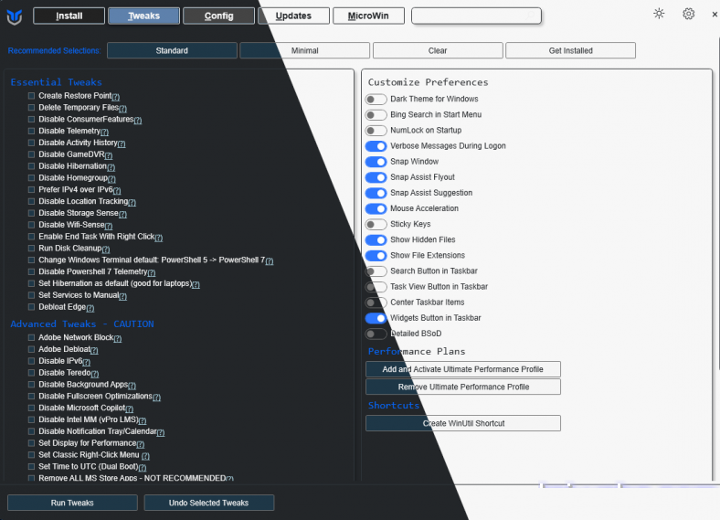Open help [?] for Disable Microsoft Copilot
This screenshot has width=720, height=520.
pyautogui.click(x=129, y=409)
